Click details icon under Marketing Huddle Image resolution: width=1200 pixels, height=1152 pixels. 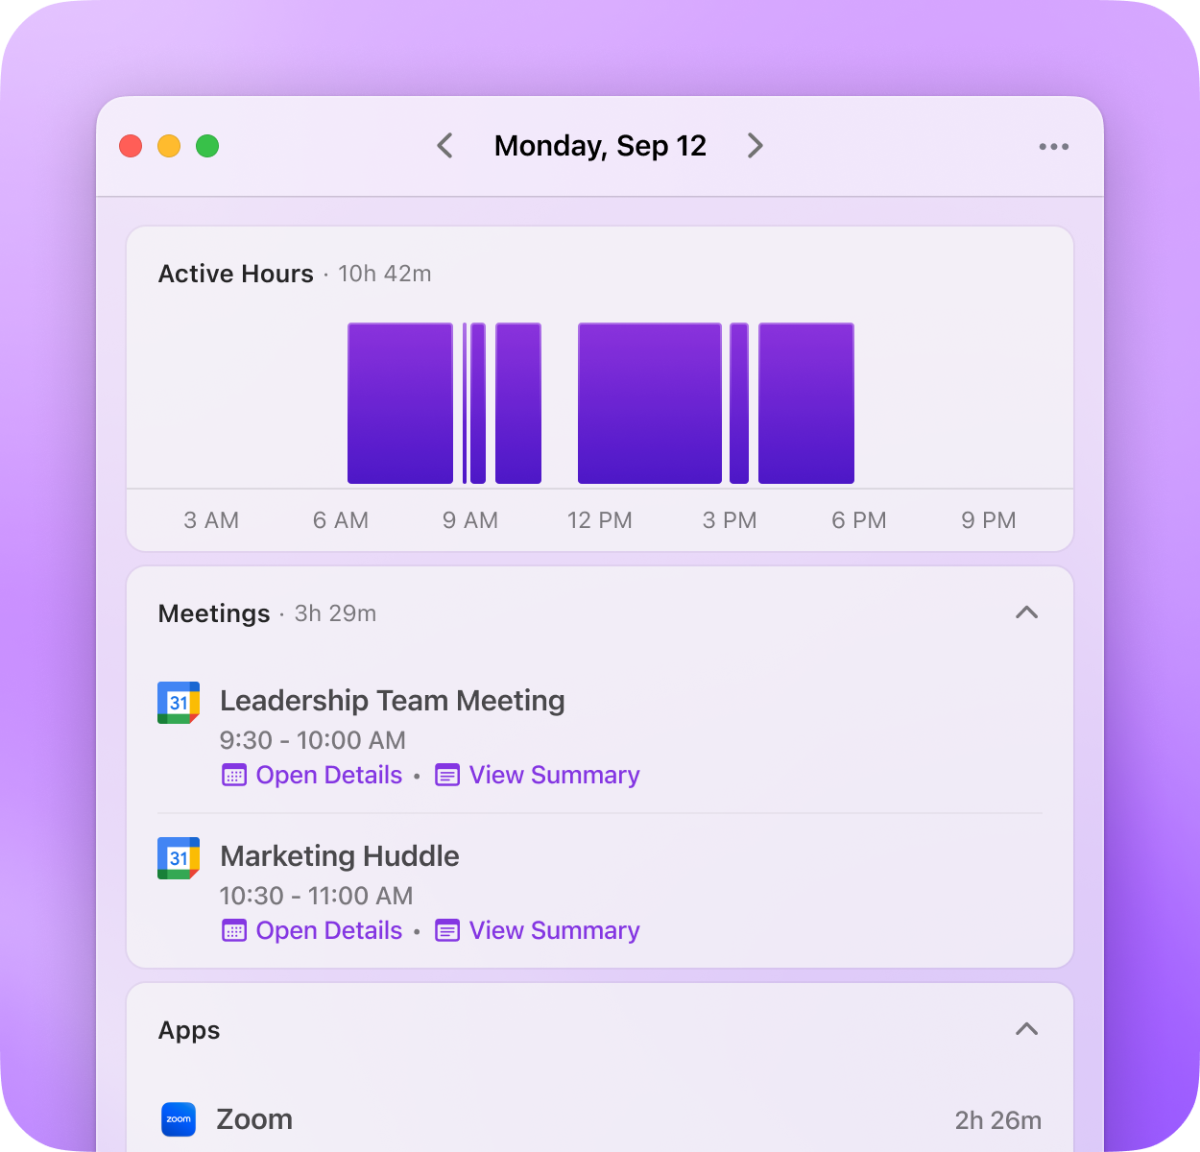234,931
